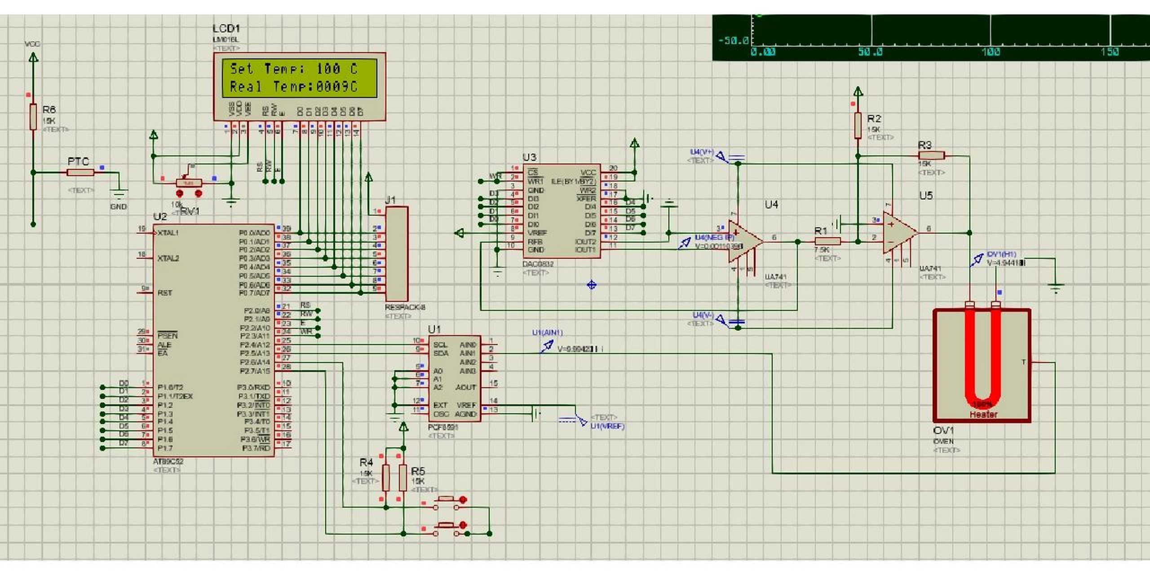Click the "LM016L" part label
Screen dimensions: 1150x575
tap(226, 40)
